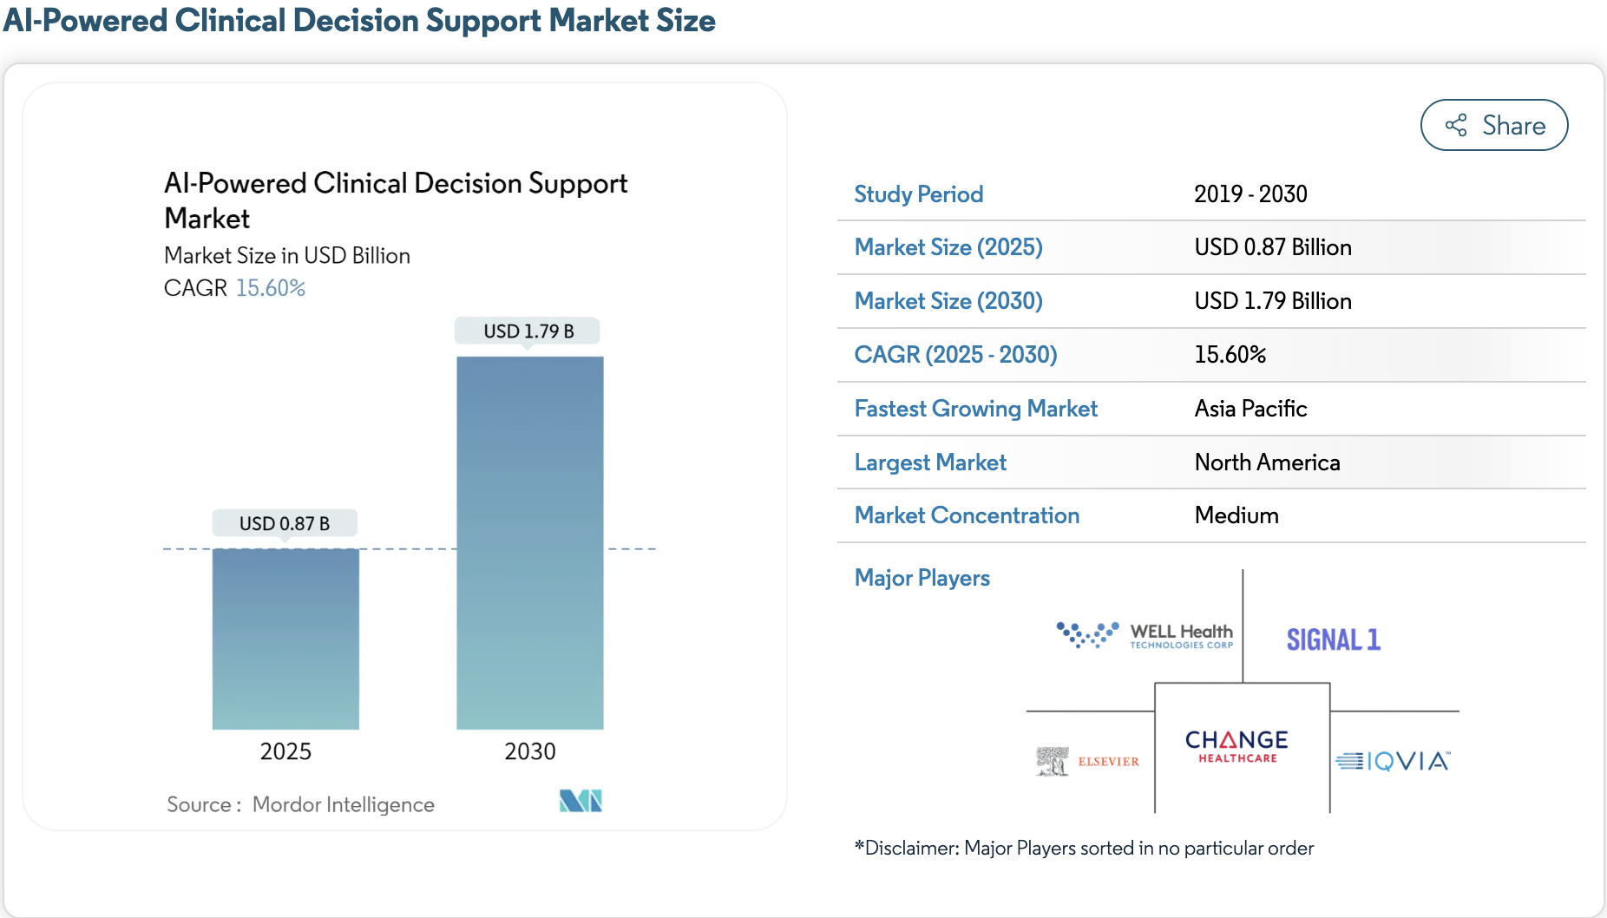Click the 2025 market size bar
Viewport: 1607px width, 918px height.
pos(285,639)
